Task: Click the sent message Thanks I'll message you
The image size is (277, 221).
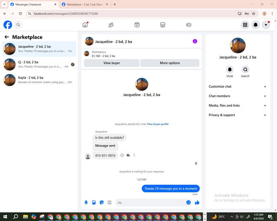Action: coord(171,188)
